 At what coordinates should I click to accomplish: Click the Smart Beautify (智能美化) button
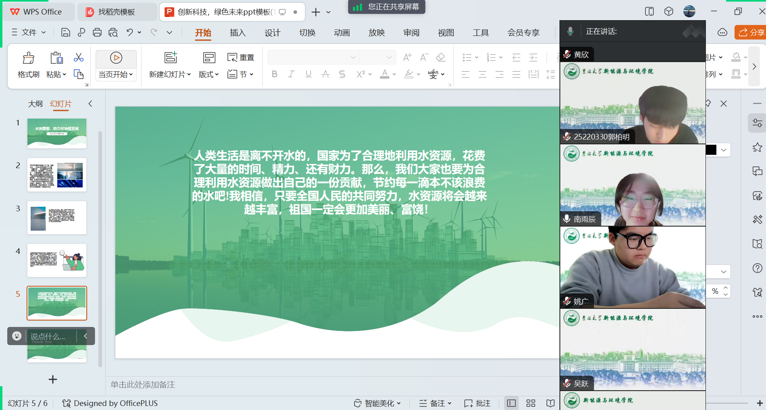(377, 403)
